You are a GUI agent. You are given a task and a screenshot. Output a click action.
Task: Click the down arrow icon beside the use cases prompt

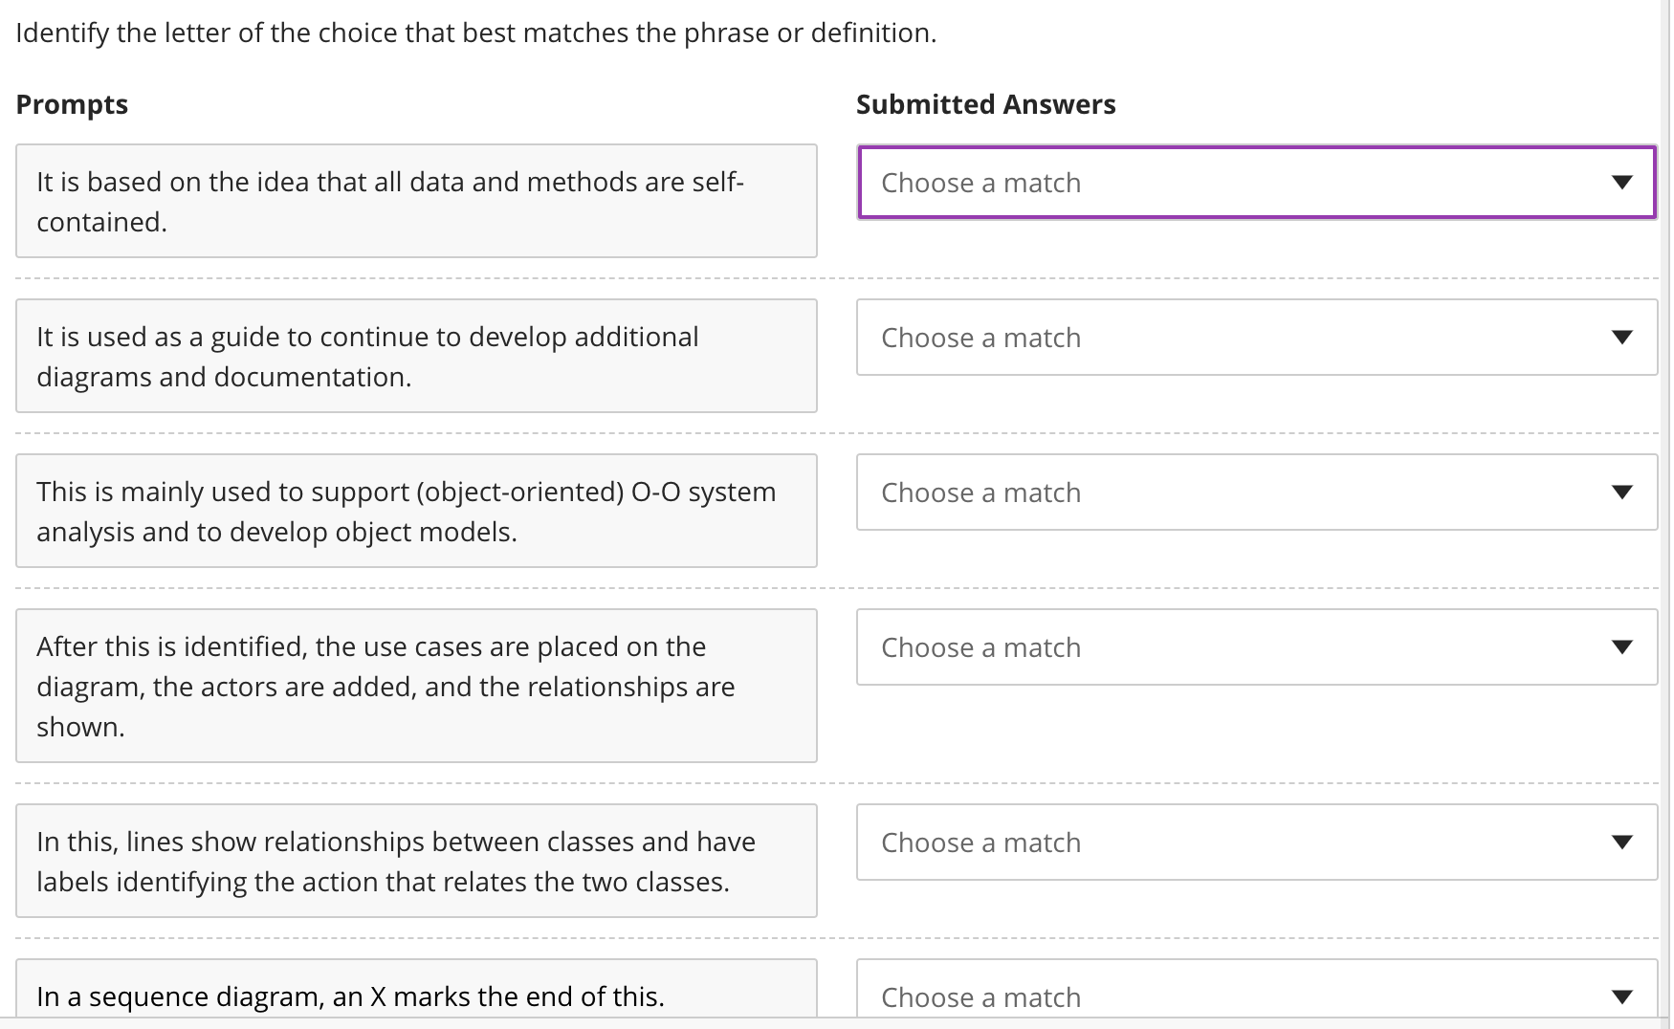pos(1621,647)
